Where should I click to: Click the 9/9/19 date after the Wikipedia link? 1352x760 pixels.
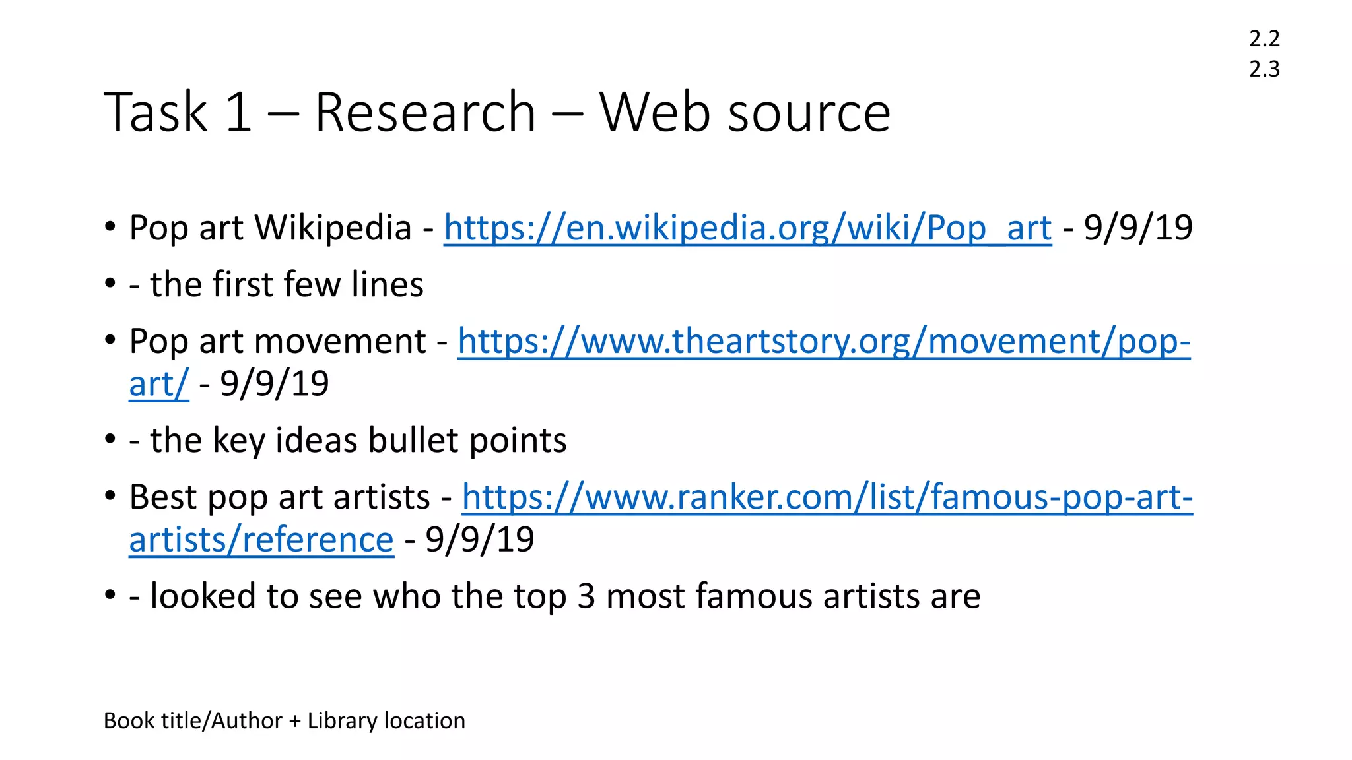1138,228
